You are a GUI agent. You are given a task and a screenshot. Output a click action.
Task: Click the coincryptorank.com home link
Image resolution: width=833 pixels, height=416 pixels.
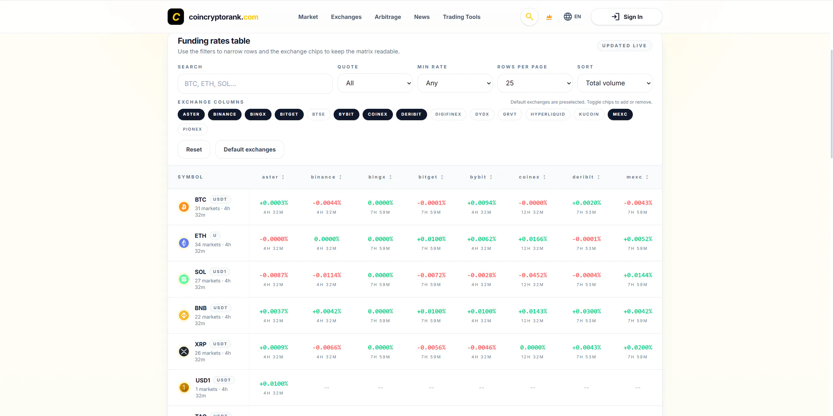[224, 17]
